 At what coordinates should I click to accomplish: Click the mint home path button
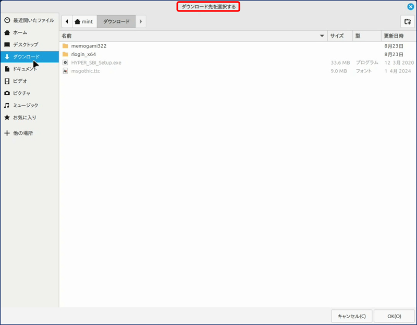[84, 21]
